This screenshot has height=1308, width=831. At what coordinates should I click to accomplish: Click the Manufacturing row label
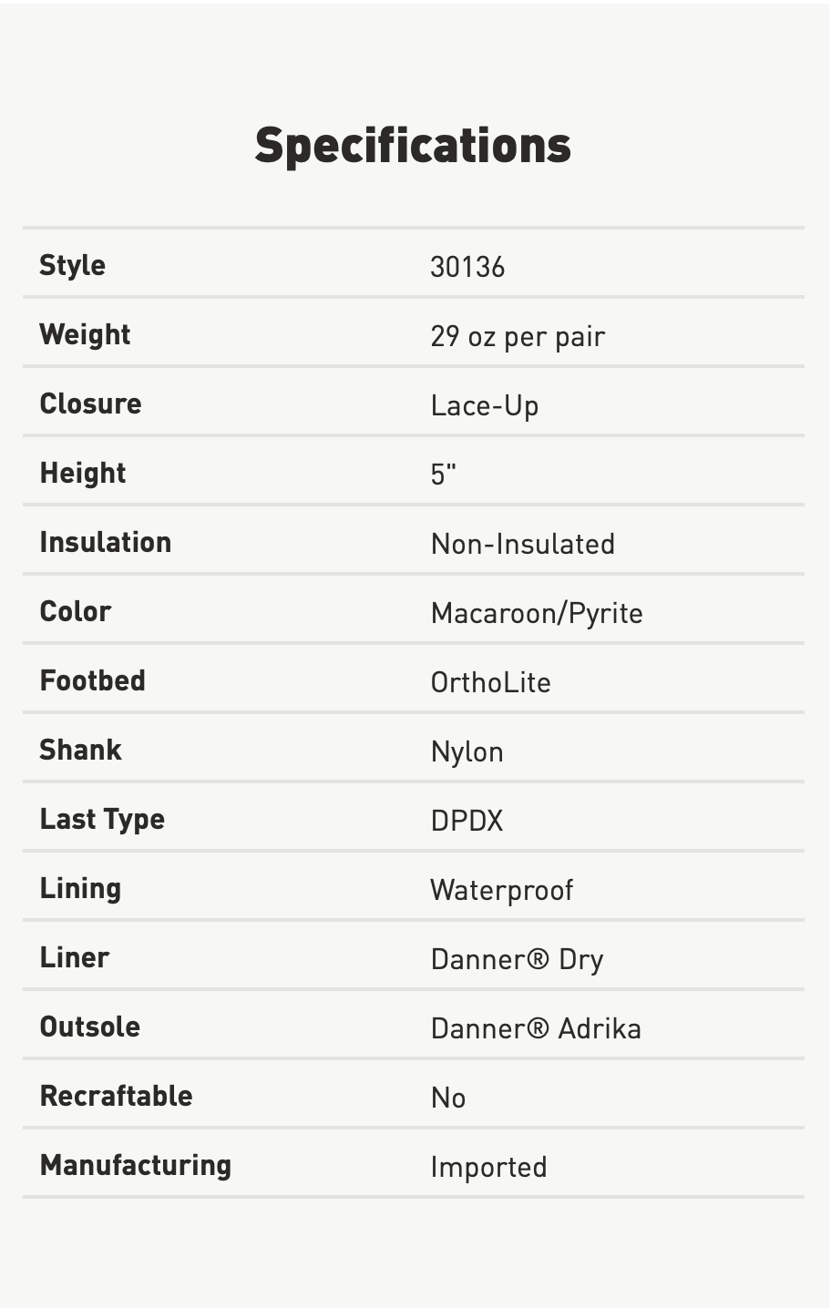136,1165
